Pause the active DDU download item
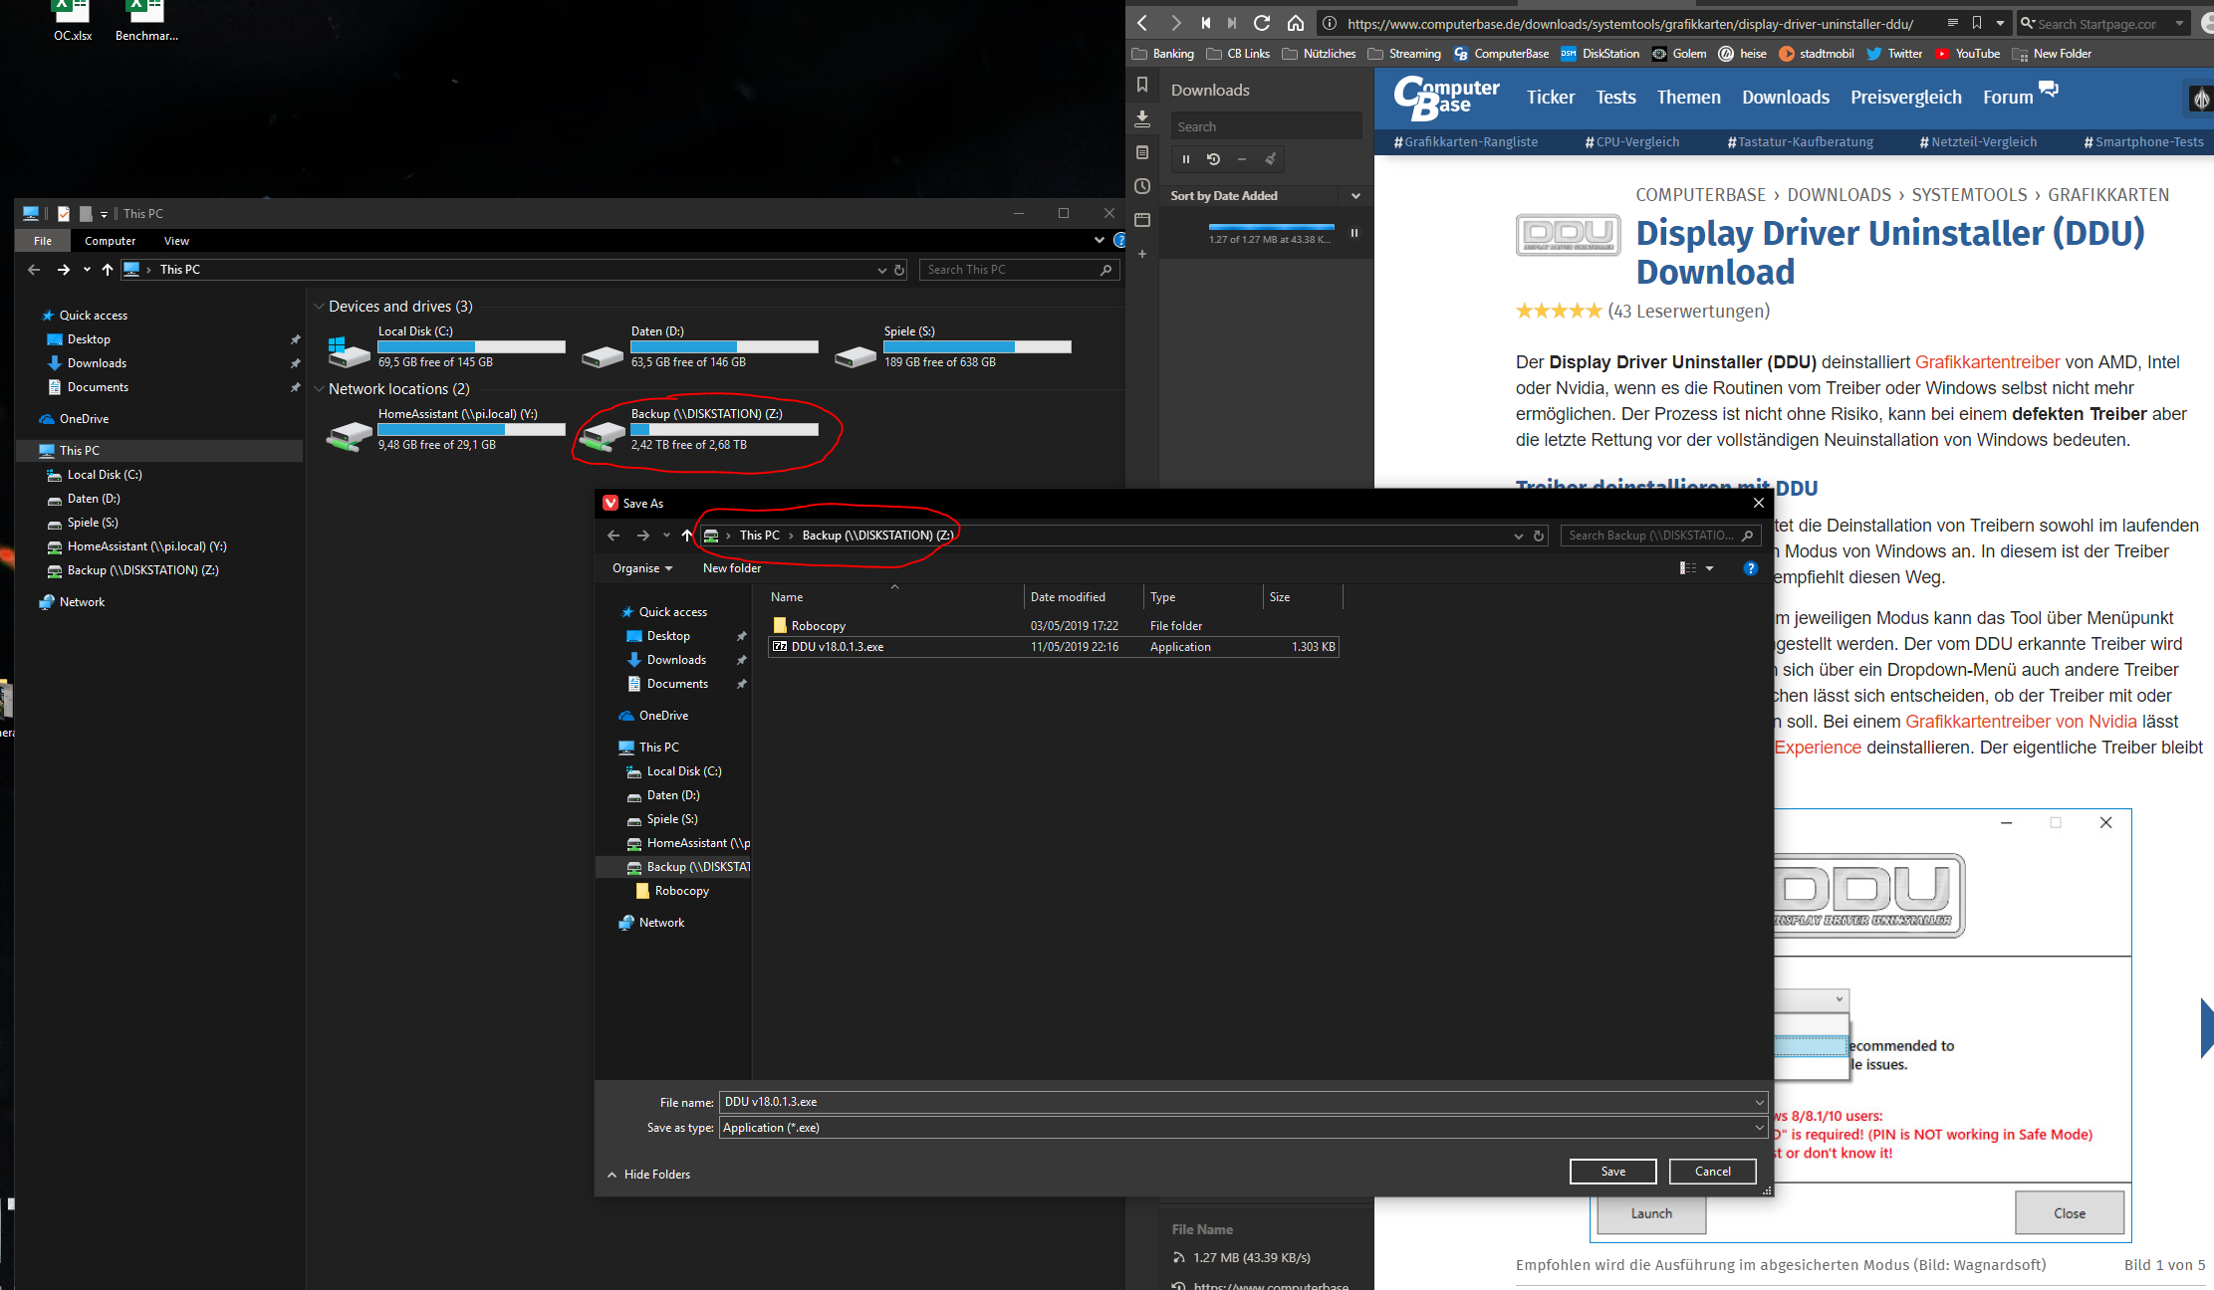Screen dimensions: 2214x1290 [1353, 233]
